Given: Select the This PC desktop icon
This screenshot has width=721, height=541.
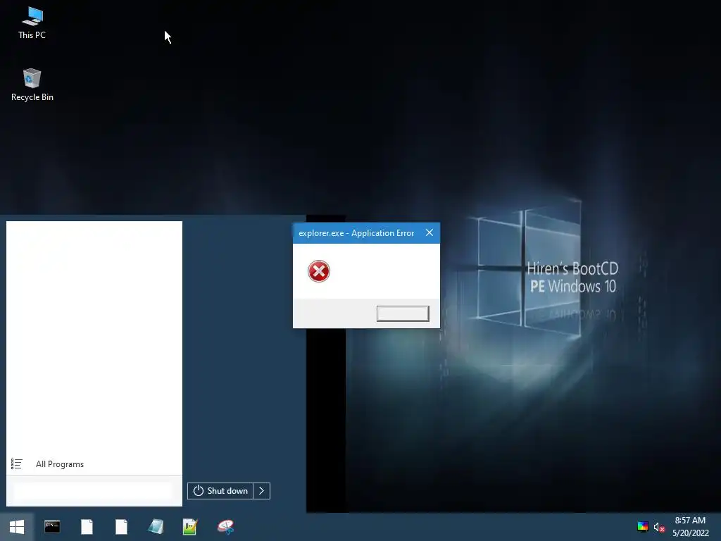Looking at the screenshot, I should 32,23.
